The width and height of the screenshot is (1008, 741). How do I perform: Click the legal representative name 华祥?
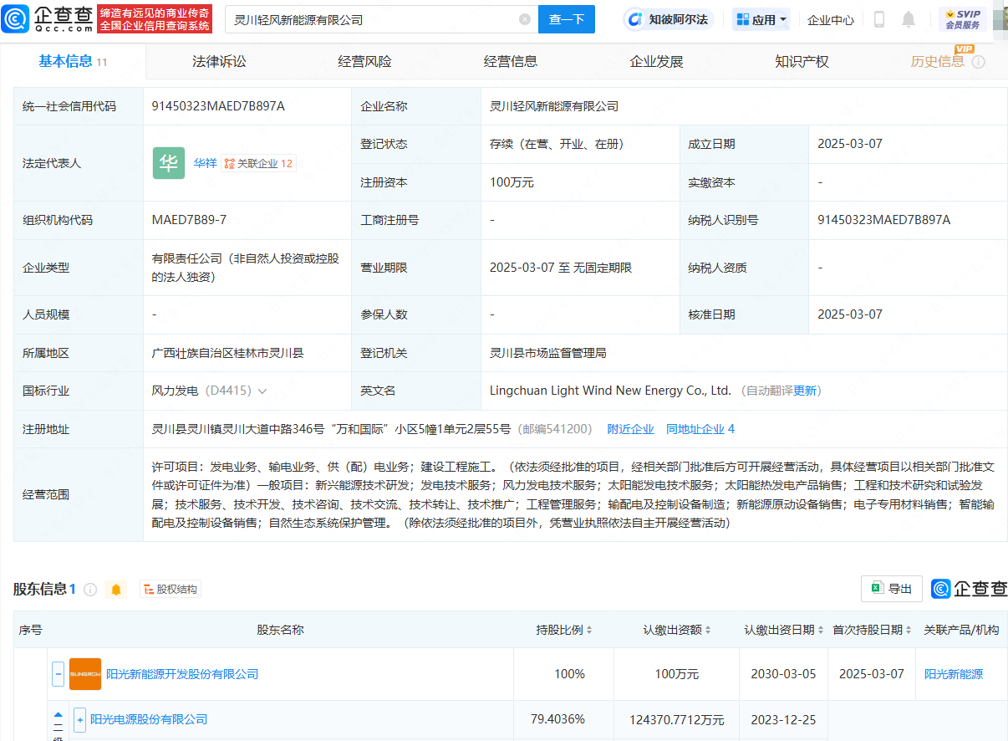tap(205, 163)
